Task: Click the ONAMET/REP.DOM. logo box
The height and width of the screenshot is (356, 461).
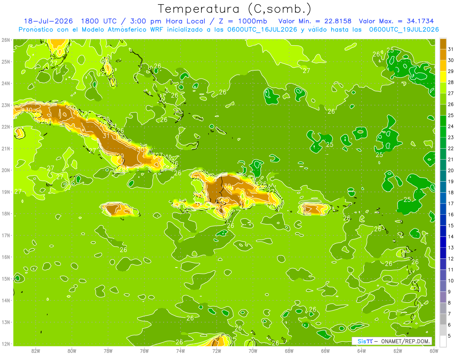Action: coord(392,341)
